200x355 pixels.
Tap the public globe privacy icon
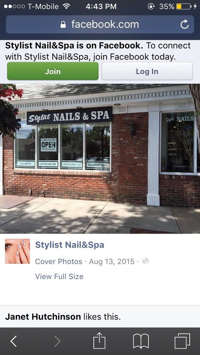(x=145, y=261)
